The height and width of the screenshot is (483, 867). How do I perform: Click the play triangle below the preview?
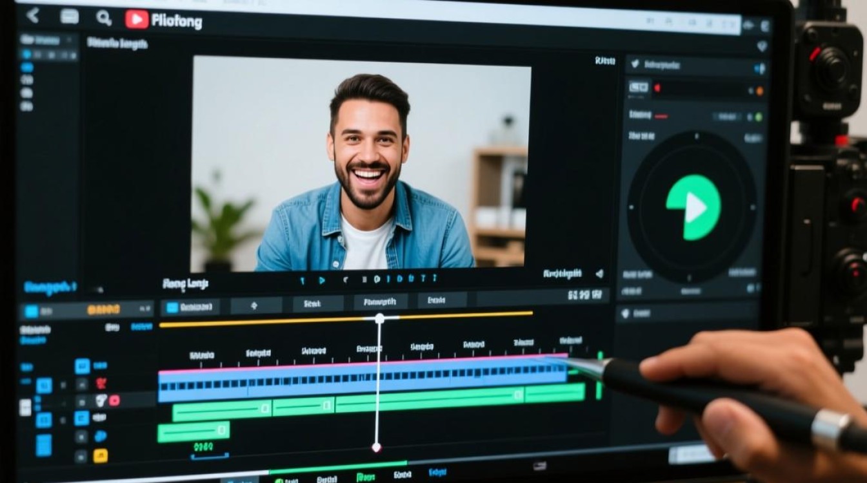click(322, 279)
